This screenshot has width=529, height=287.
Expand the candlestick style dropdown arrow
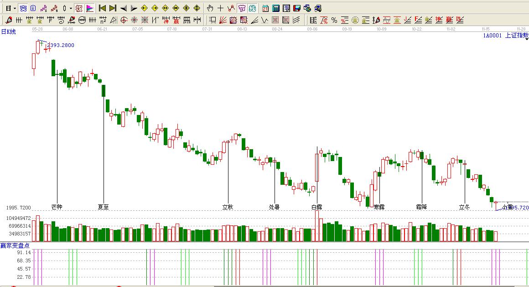coord(71,8)
